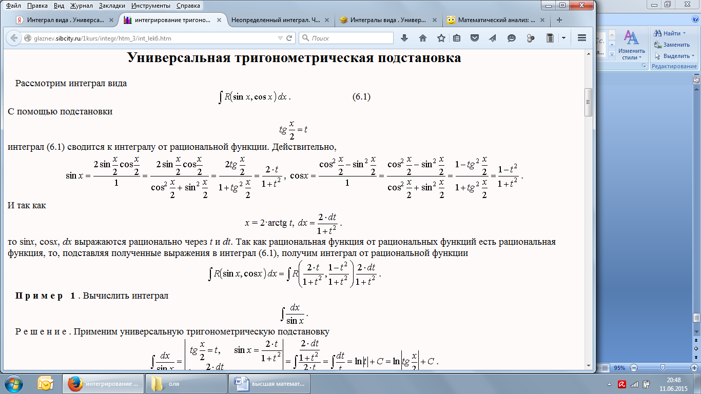Open dropdown arrow beside notepad add-on

pos(563,38)
